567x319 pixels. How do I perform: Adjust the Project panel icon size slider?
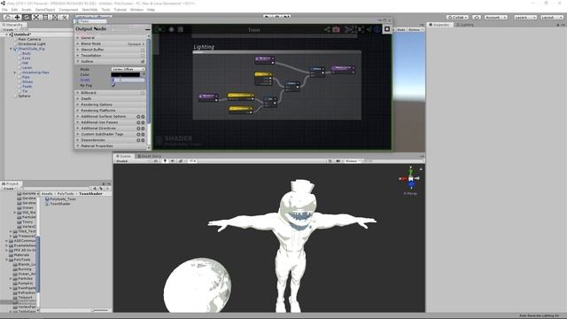100,310
